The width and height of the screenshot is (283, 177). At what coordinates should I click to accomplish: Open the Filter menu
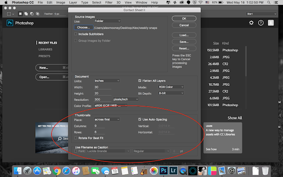(109, 2)
